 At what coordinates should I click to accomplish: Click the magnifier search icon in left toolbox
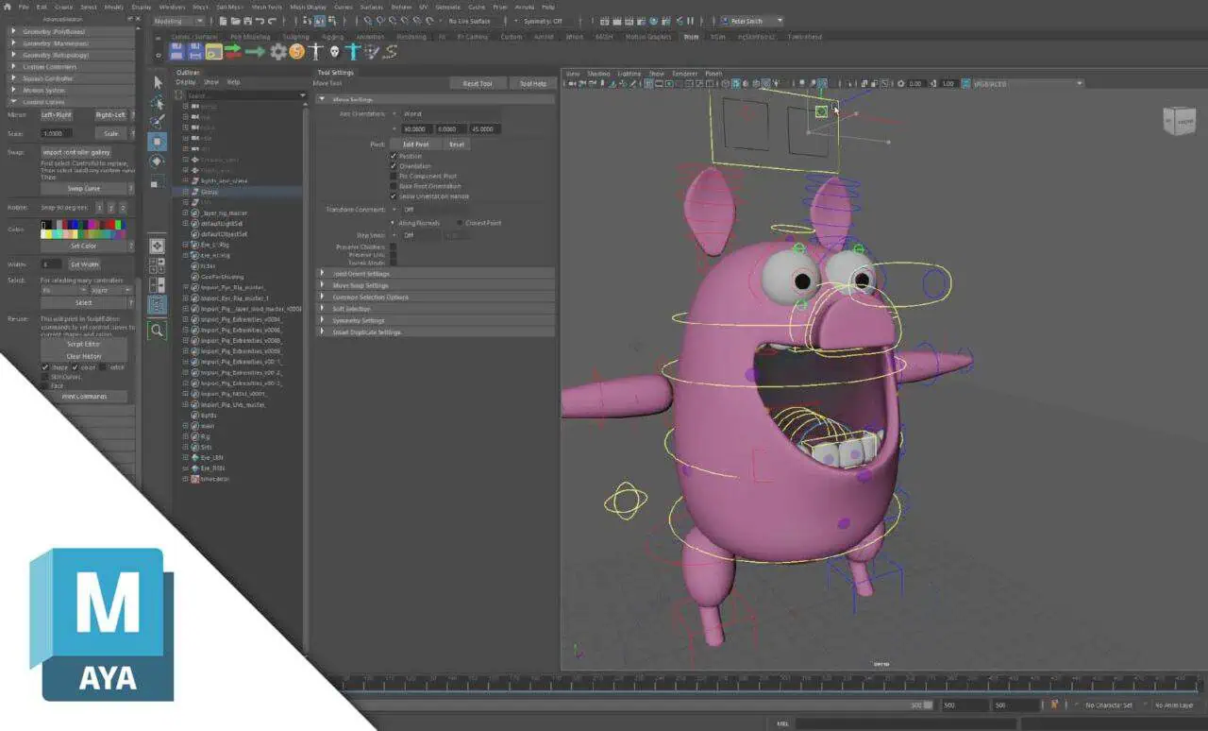tap(158, 330)
